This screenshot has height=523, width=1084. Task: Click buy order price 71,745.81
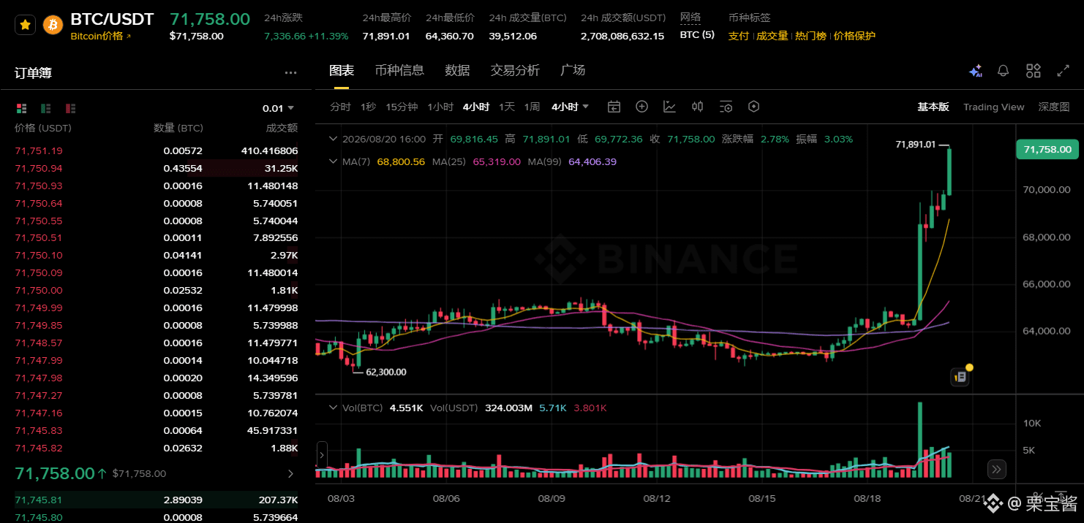[39, 500]
